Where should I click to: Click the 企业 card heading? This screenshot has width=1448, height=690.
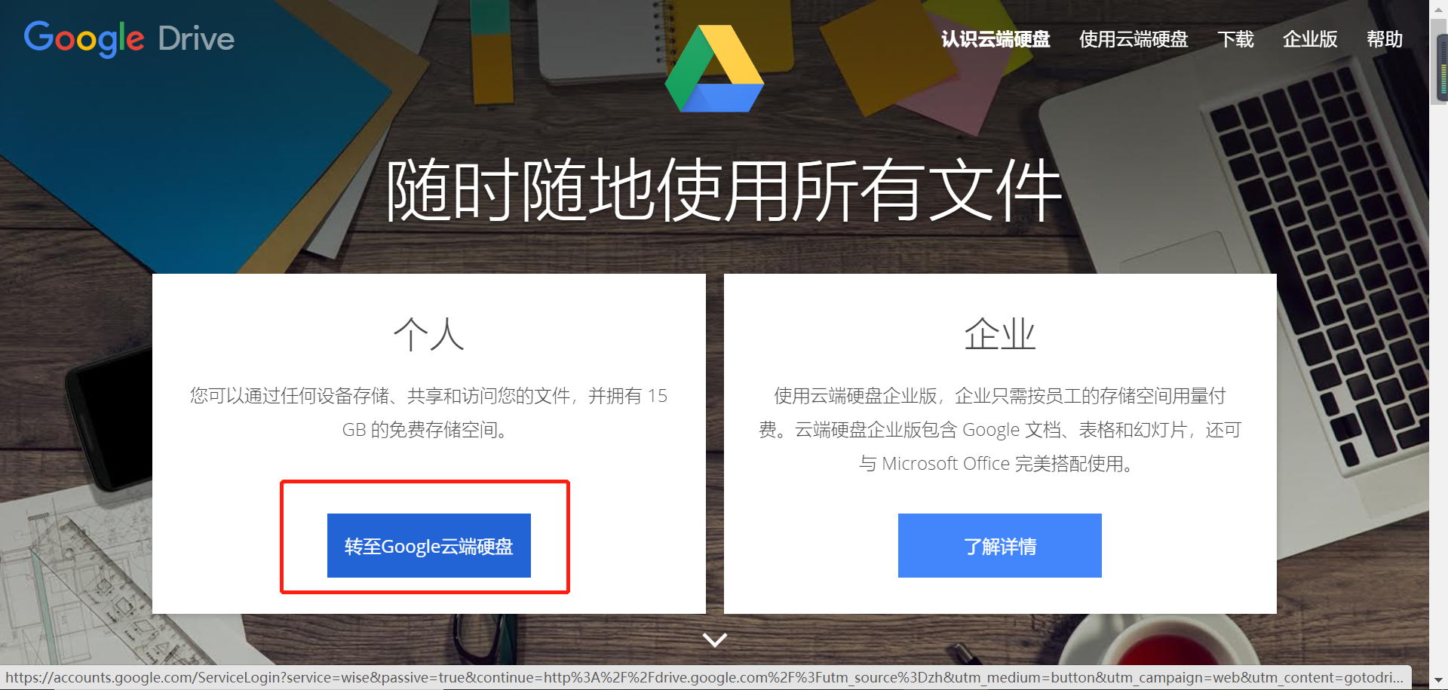(x=1000, y=333)
